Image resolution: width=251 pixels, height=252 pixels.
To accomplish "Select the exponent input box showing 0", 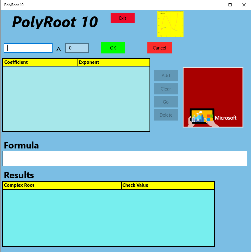I will click(x=77, y=48).
